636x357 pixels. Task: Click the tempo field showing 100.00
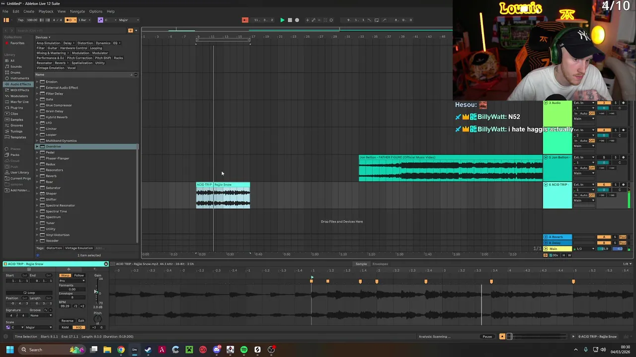coord(32,20)
